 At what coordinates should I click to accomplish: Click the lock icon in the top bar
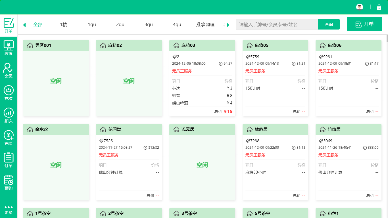(x=379, y=7)
